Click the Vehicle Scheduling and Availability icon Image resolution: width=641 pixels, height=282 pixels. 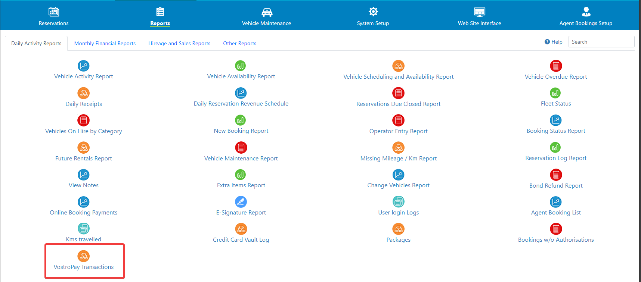pyautogui.click(x=399, y=66)
